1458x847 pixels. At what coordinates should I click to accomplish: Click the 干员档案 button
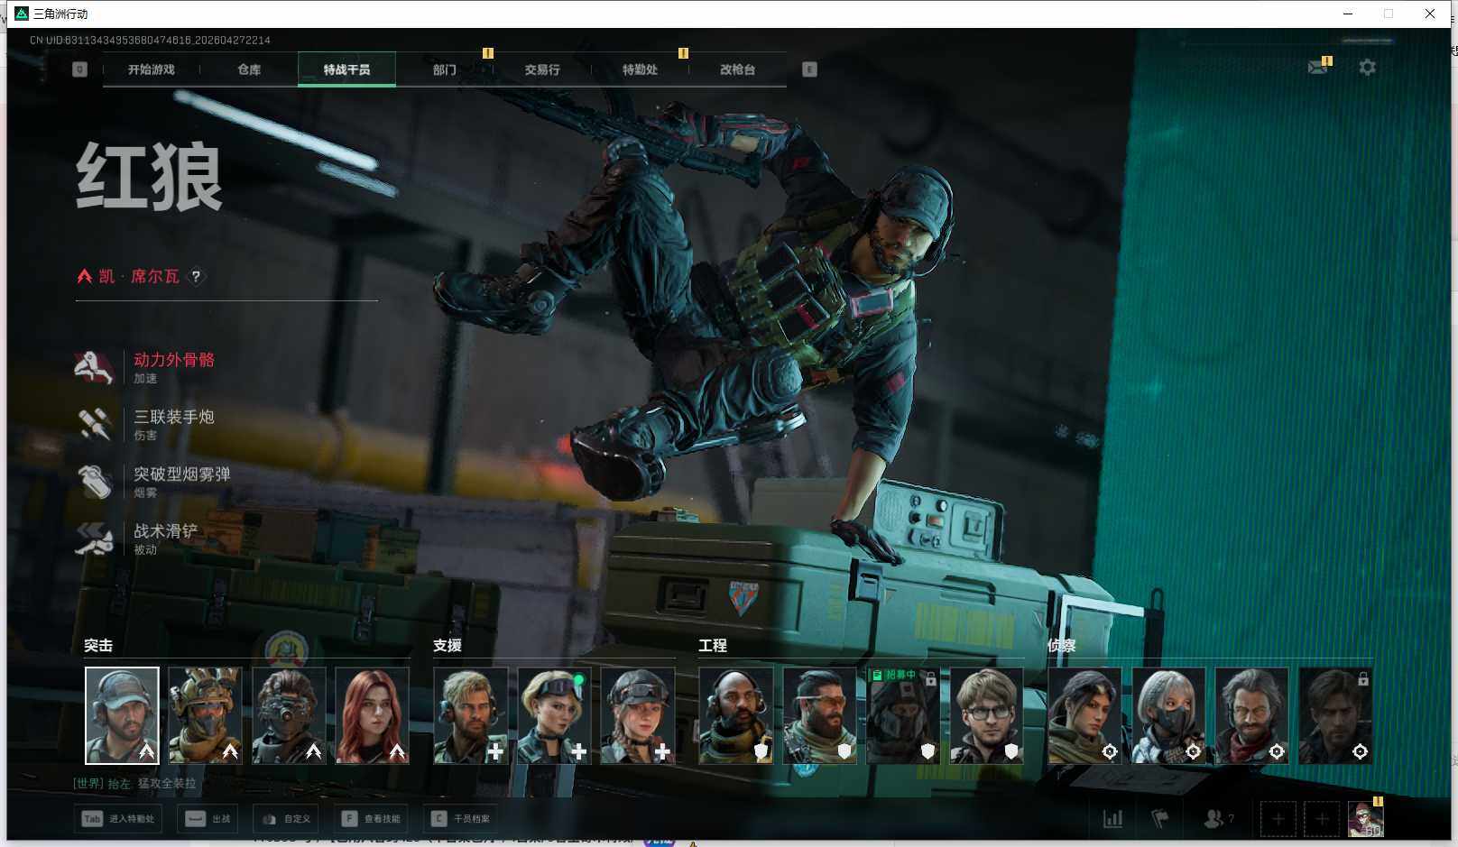pos(461,819)
